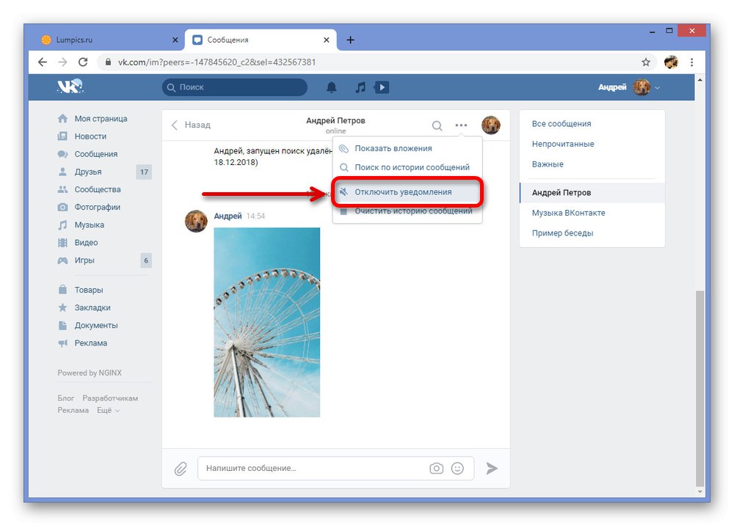Click the VK logo in header
Image resolution: width=734 pixels, height=526 pixels.
coord(70,87)
